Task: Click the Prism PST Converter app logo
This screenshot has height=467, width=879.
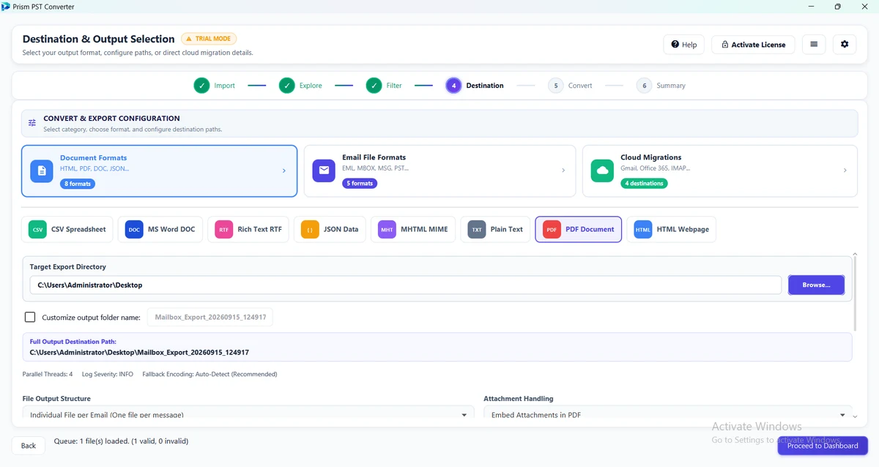Action: 7,7
